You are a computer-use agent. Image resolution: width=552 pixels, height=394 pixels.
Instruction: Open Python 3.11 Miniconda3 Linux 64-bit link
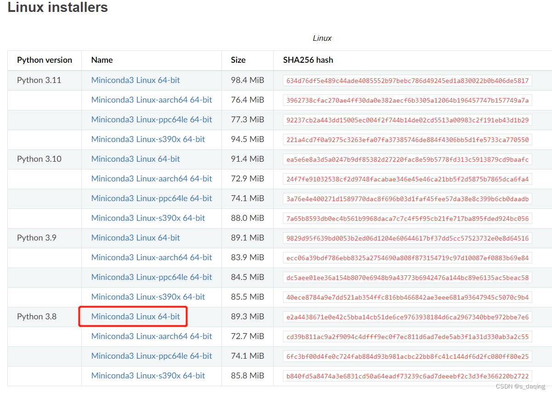coord(135,80)
